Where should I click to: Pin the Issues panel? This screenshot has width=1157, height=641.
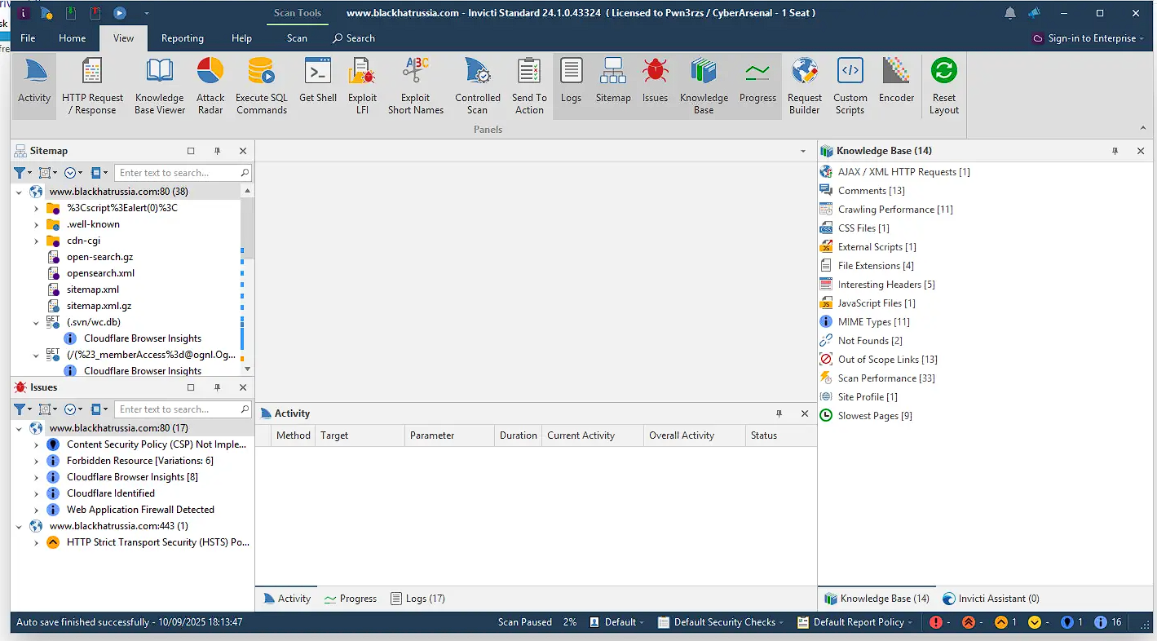coord(217,387)
